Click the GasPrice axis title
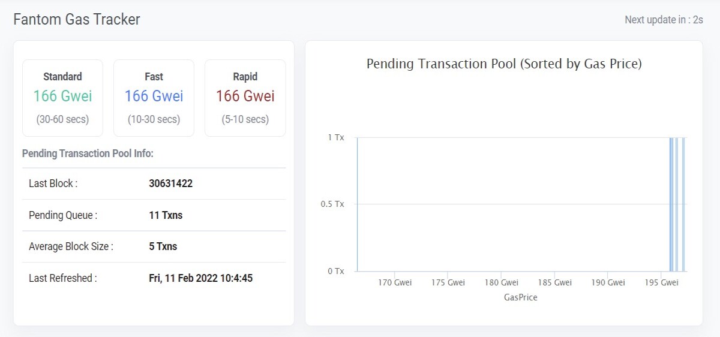The image size is (720, 337). (x=521, y=297)
